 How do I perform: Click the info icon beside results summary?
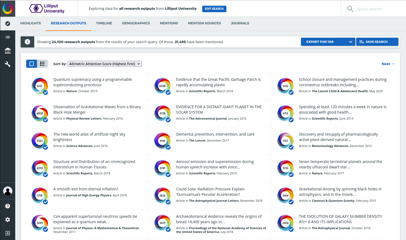pos(27,42)
